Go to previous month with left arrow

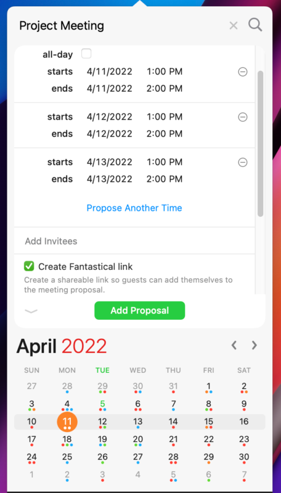234,345
